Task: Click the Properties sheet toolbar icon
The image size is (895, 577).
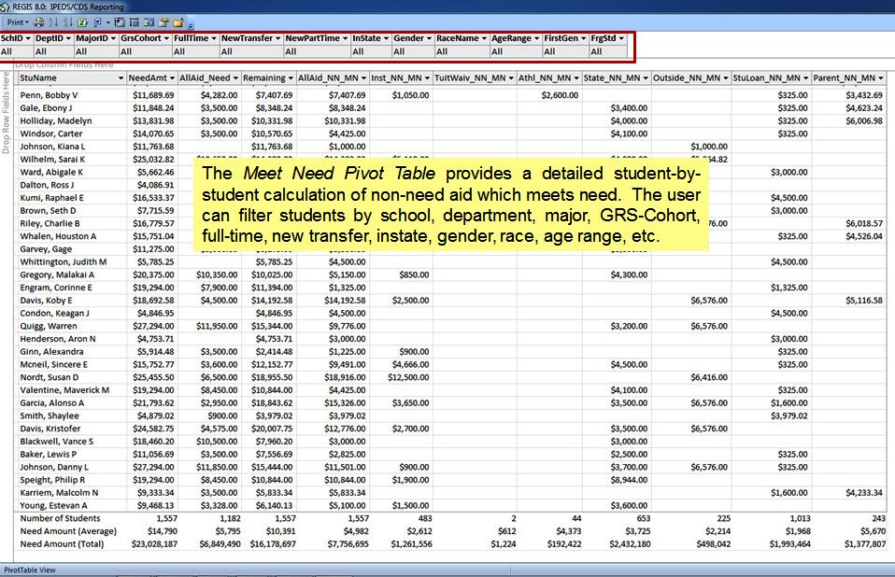Action: (163, 22)
